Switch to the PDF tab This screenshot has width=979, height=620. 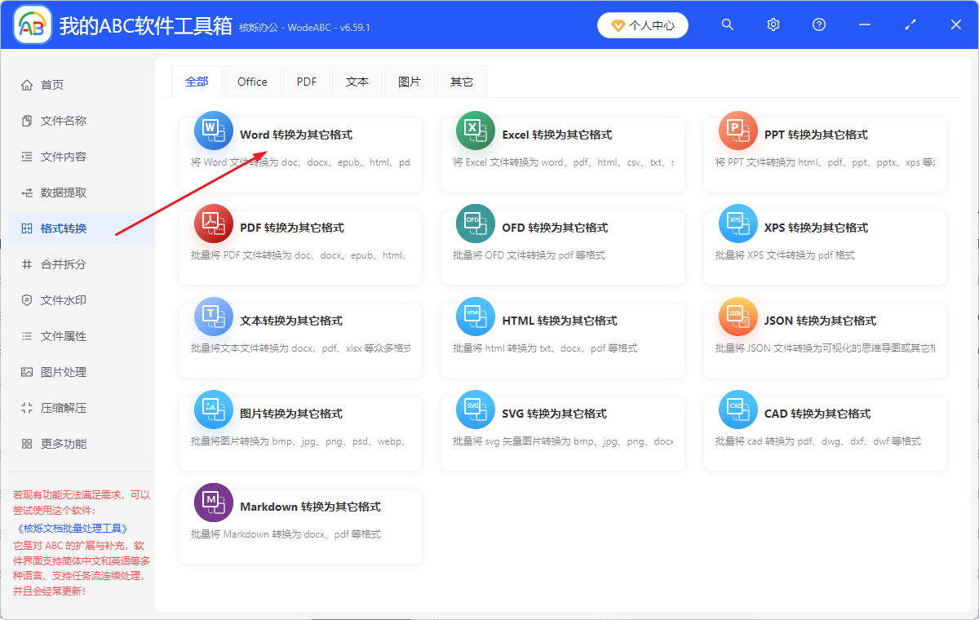click(x=307, y=82)
